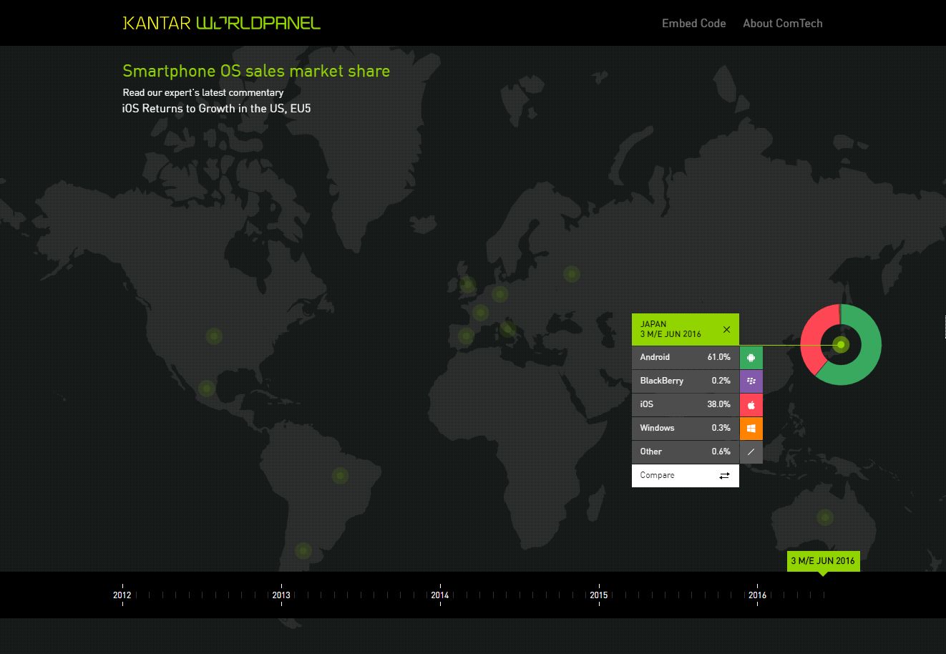Select the Argentina map marker
Screen dimensions: 946x654
pyautogui.click(x=303, y=551)
